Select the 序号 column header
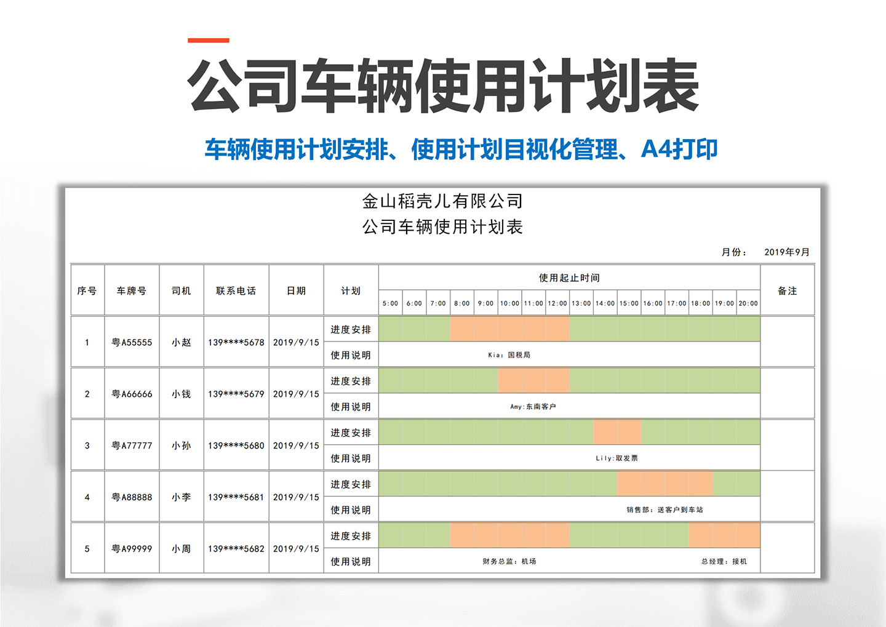This screenshot has height=627, width=886. (x=87, y=290)
